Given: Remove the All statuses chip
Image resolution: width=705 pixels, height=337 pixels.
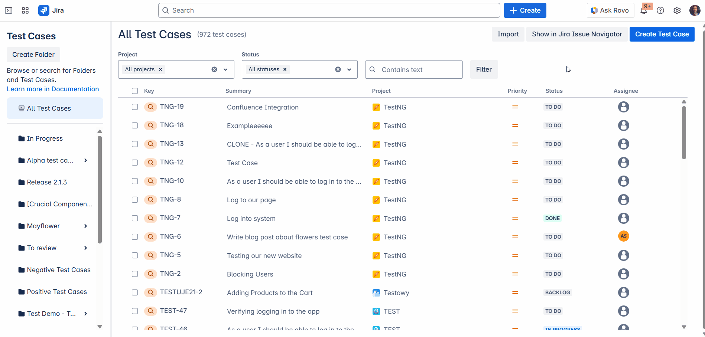Looking at the screenshot, I should tap(285, 69).
